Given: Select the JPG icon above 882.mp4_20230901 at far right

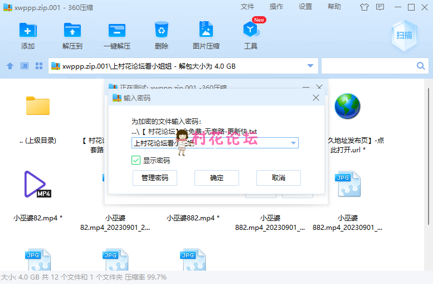Looking at the screenshot, I should (347, 184).
